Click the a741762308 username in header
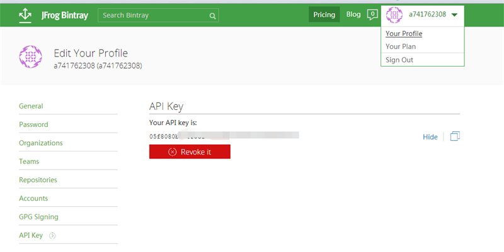The width and height of the screenshot is (504, 252). [427, 14]
